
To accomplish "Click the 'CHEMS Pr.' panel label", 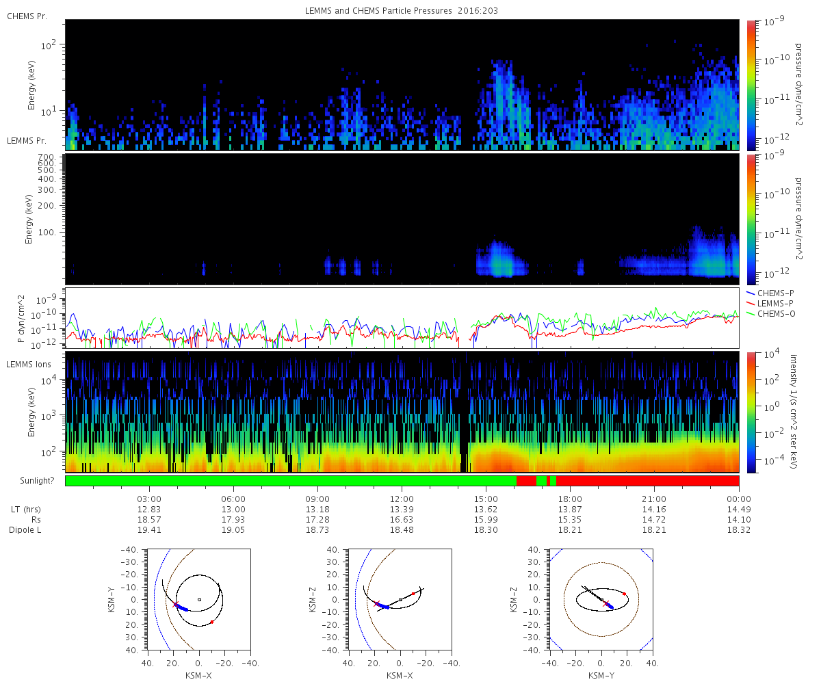I will click(27, 16).
